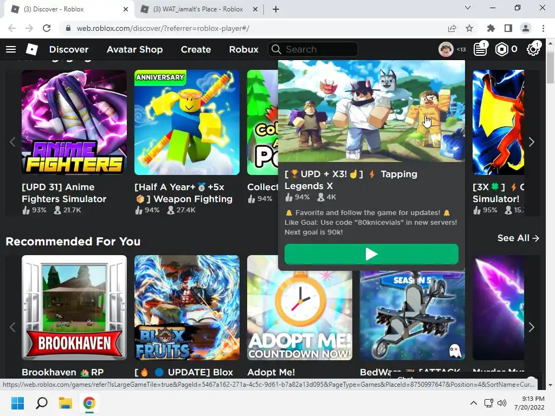Click the Brookhaven game thumbnail
Image resolution: width=555 pixels, height=416 pixels.
click(x=74, y=308)
